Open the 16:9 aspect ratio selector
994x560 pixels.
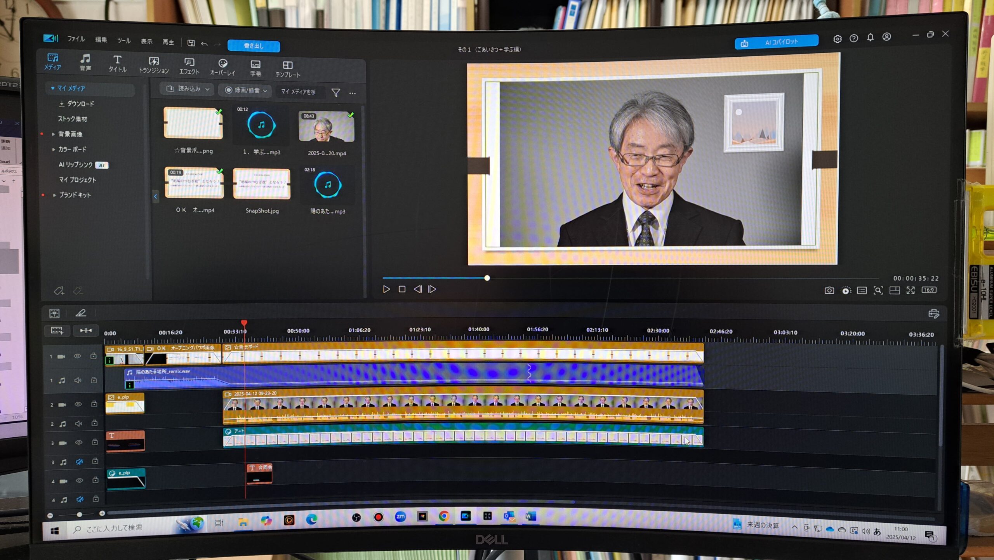(929, 290)
